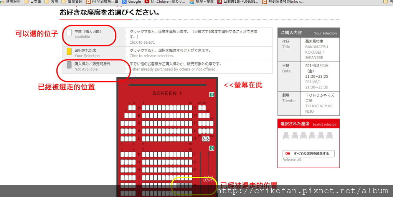Click the 'Click to release selection.' description

[151, 56]
